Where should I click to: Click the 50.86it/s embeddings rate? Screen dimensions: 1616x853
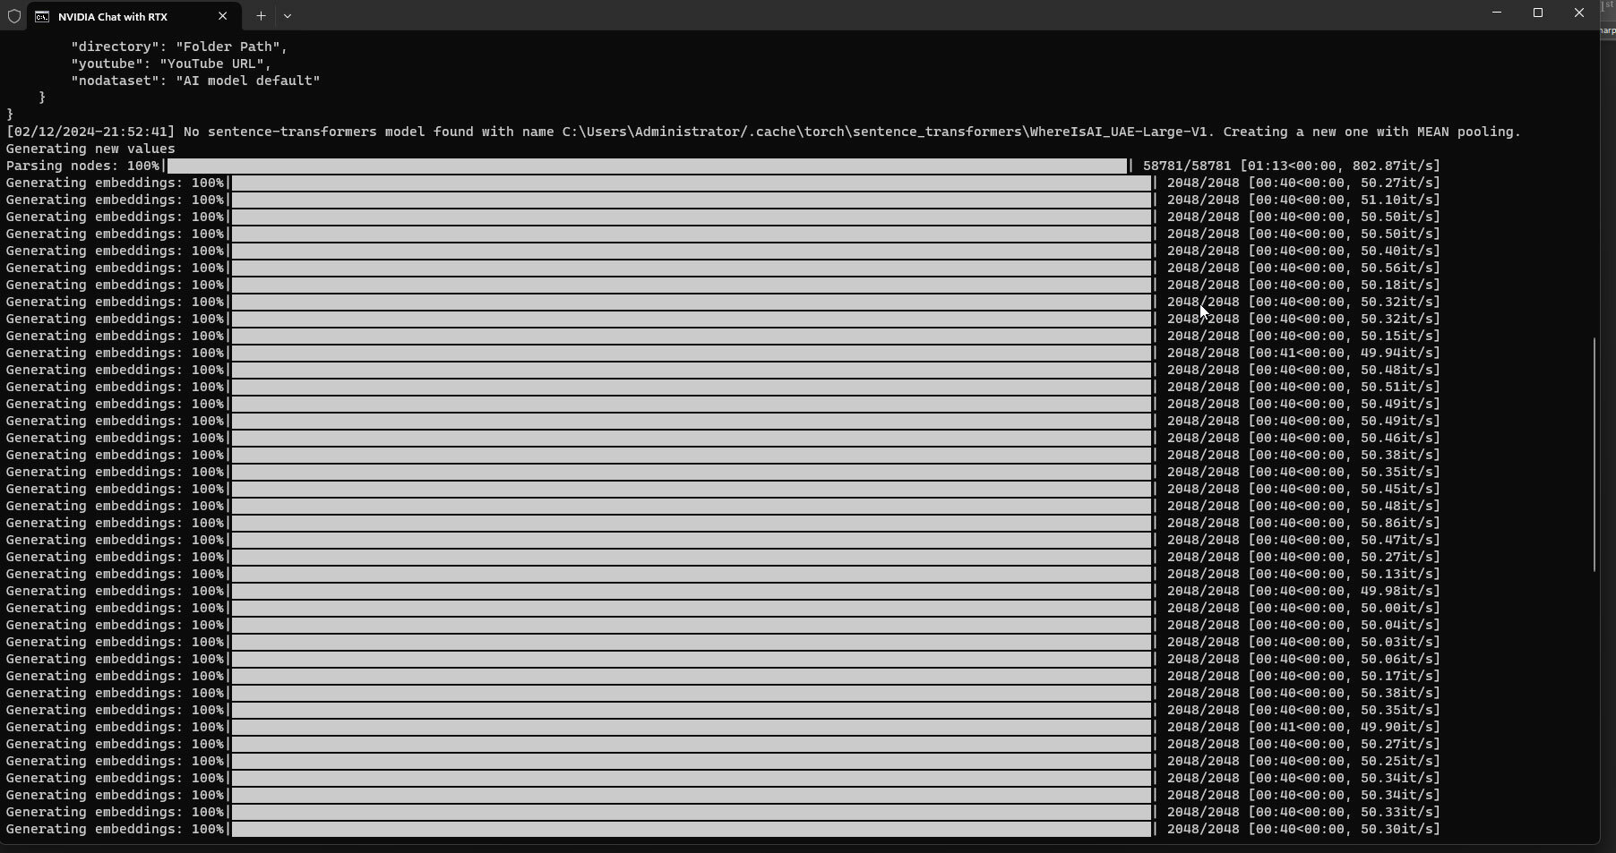click(1397, 523)
